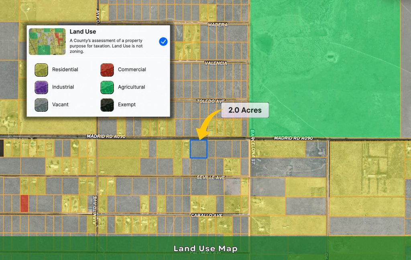
Task: Click the MADRID RD A090 label right of Barcelona St
Action: tap(293, 138)
